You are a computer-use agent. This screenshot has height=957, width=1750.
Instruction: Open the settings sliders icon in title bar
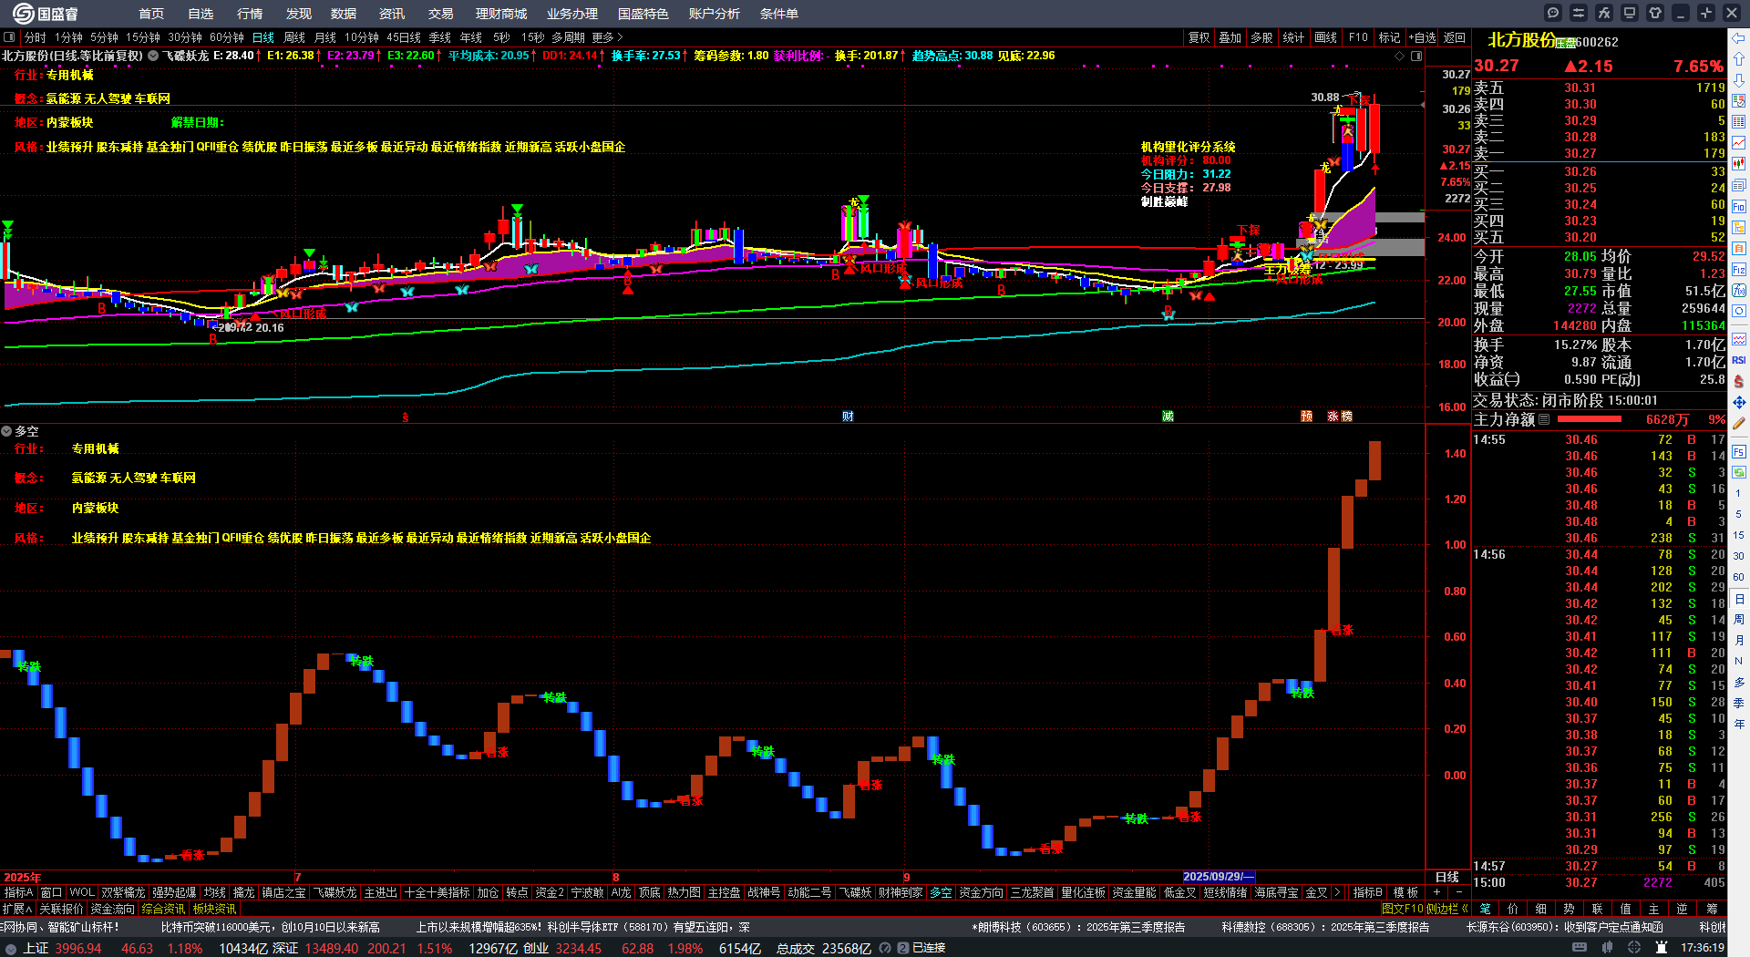(x=1579, y=13)
